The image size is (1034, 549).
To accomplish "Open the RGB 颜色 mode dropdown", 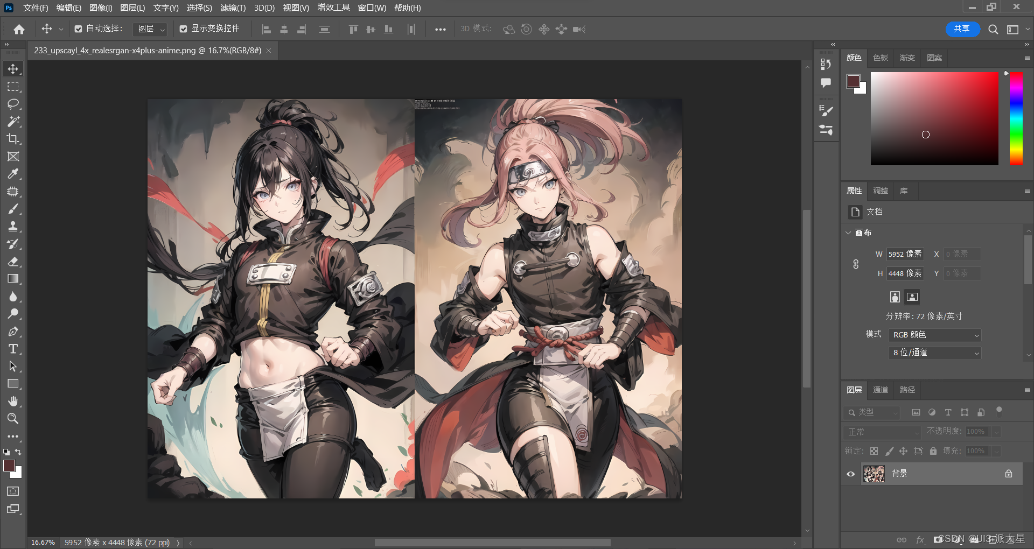I will click(x=934, y=335).
